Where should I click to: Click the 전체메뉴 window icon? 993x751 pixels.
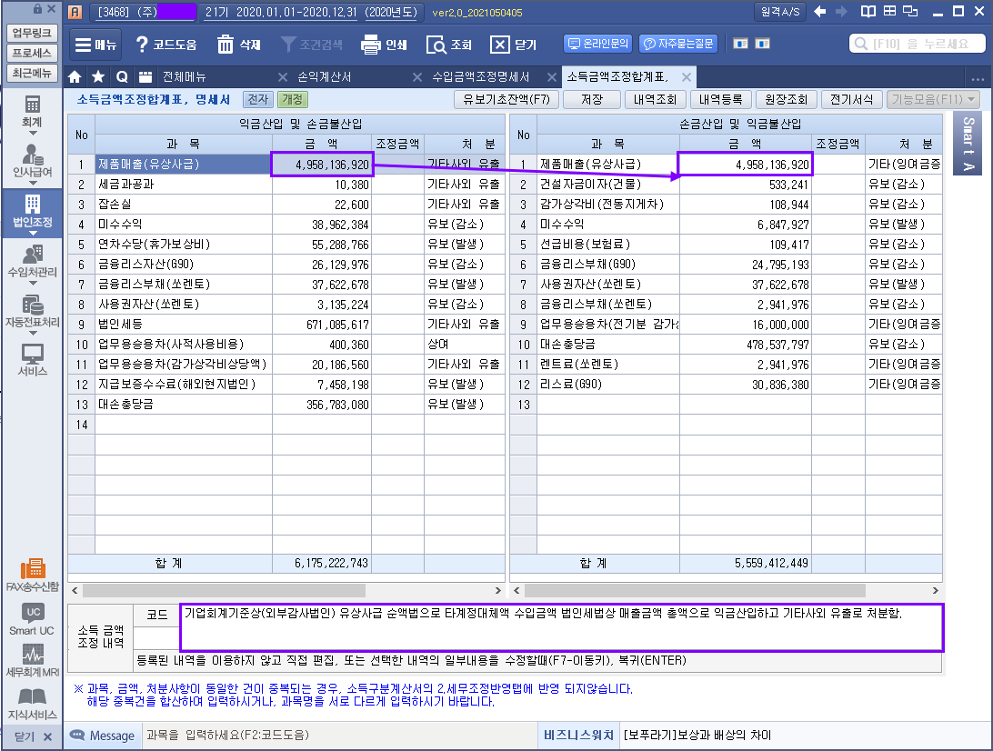pyautogui.click(x=145, y=77)
